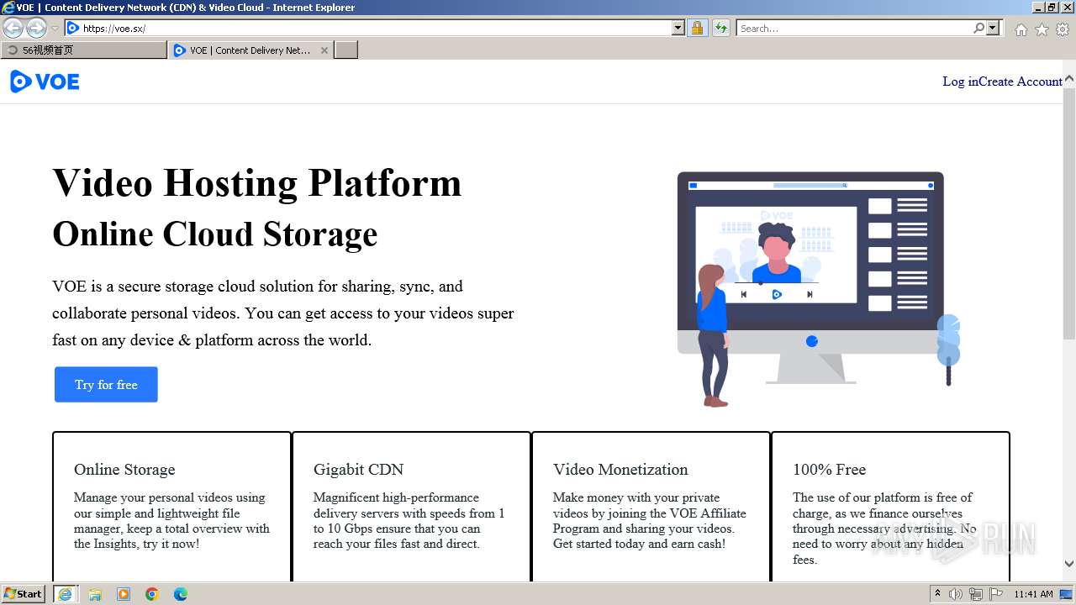Click the taskbar clock 11:41 AM
This screenshot has height=605, width=1076.
tap(1033, 594)
